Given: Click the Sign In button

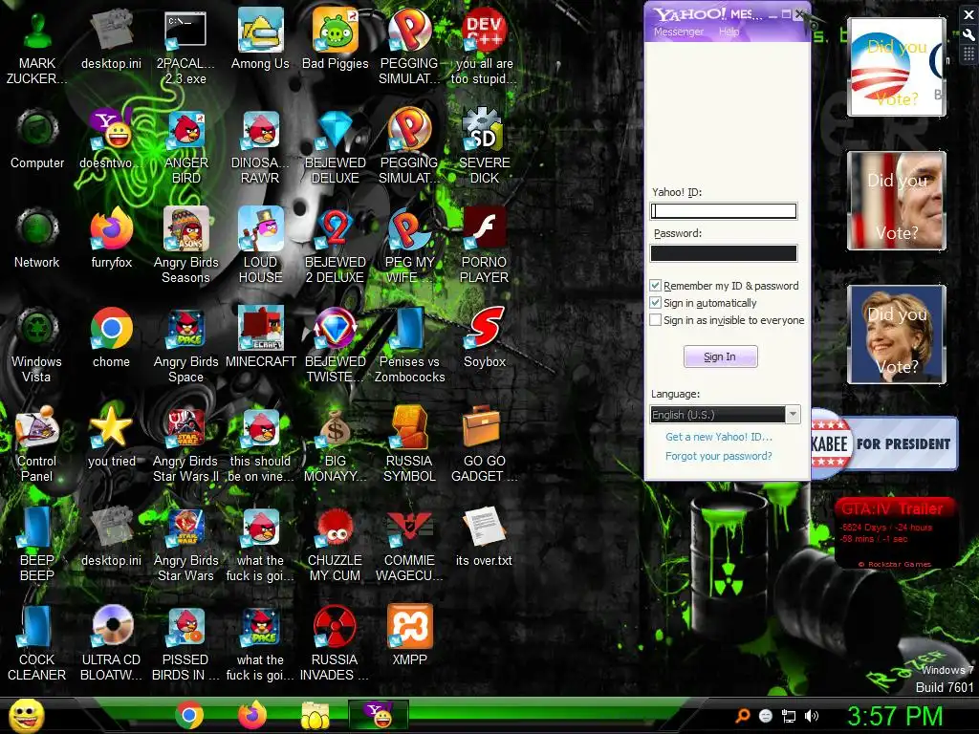Looking at the screenshot, I should click(720, 356).
